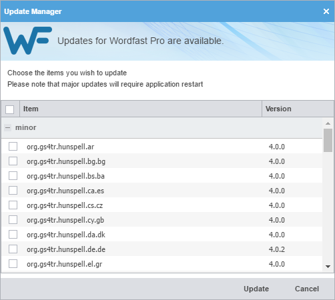Select the org.gs4tr.hunspell.da.dk item text
Screen dimensions: 335x300
click(x=66, y=235)
